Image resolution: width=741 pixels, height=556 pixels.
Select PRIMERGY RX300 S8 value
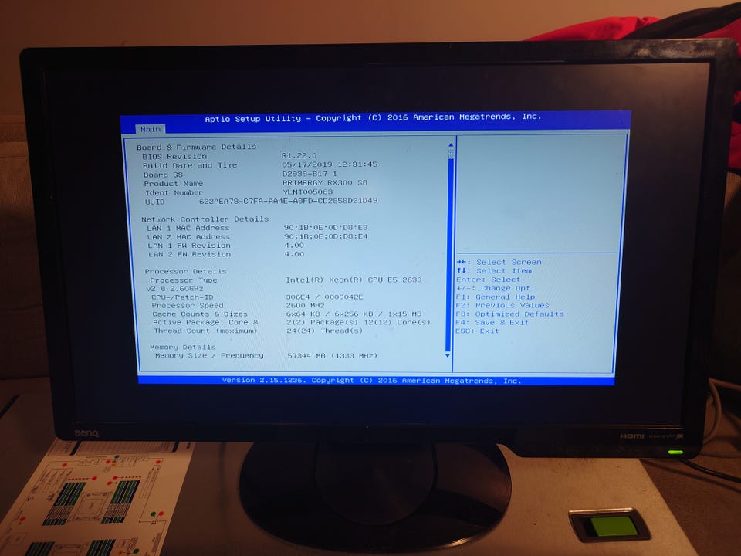tap(325, 182)
